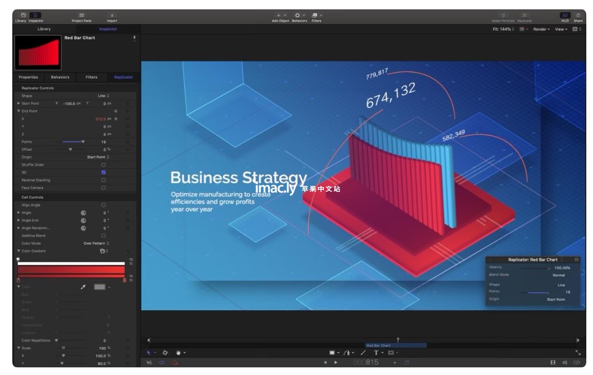Screen dimensions: 593x375
Task: Collapse the Scale disclosure triangle
Action: pyautogui.click(x=18, y=348)
